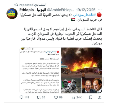Open the @ArabicEthiop handle link
The image size is (116, 106).
(60, 10)
